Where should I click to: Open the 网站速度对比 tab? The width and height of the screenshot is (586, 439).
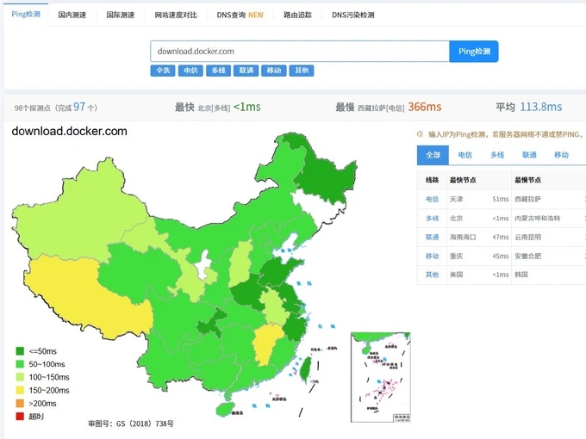[176, 15]
